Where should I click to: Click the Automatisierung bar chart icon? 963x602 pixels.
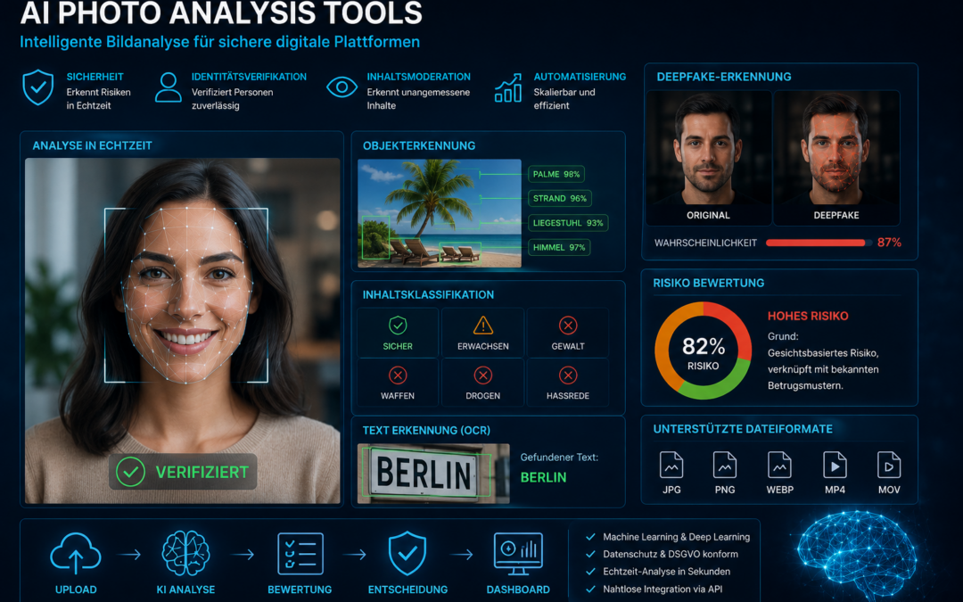click(x=508, y=87)
